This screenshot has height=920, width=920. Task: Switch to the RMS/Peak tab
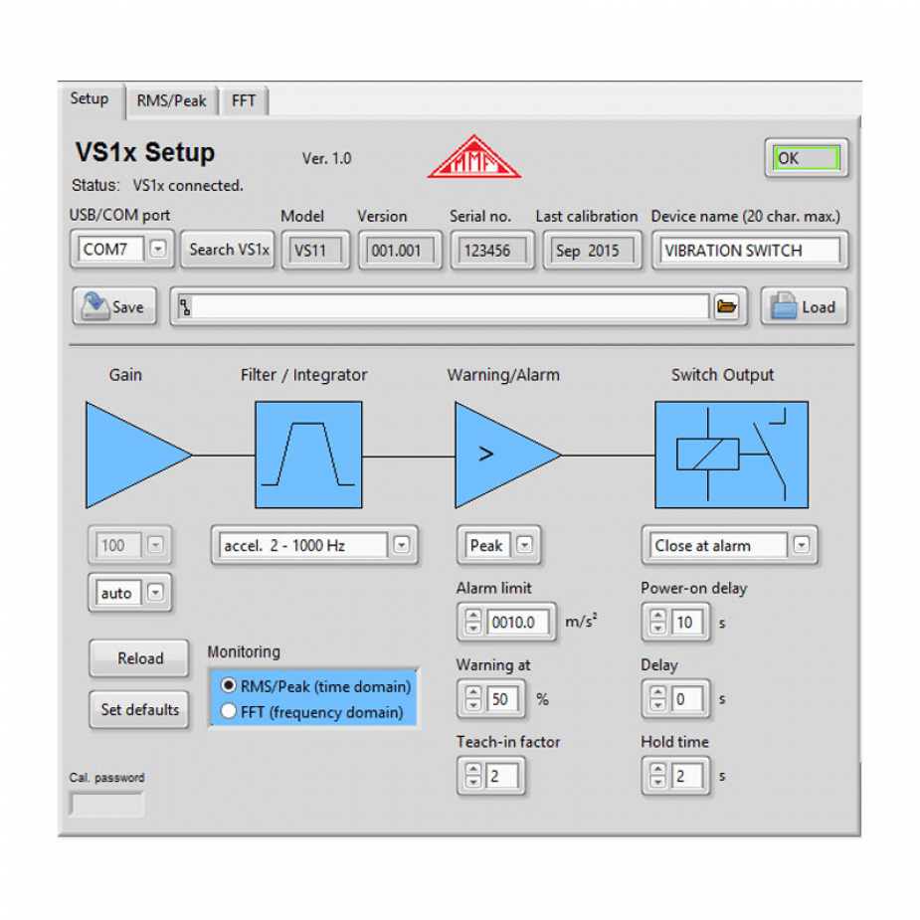click(170, 100)
